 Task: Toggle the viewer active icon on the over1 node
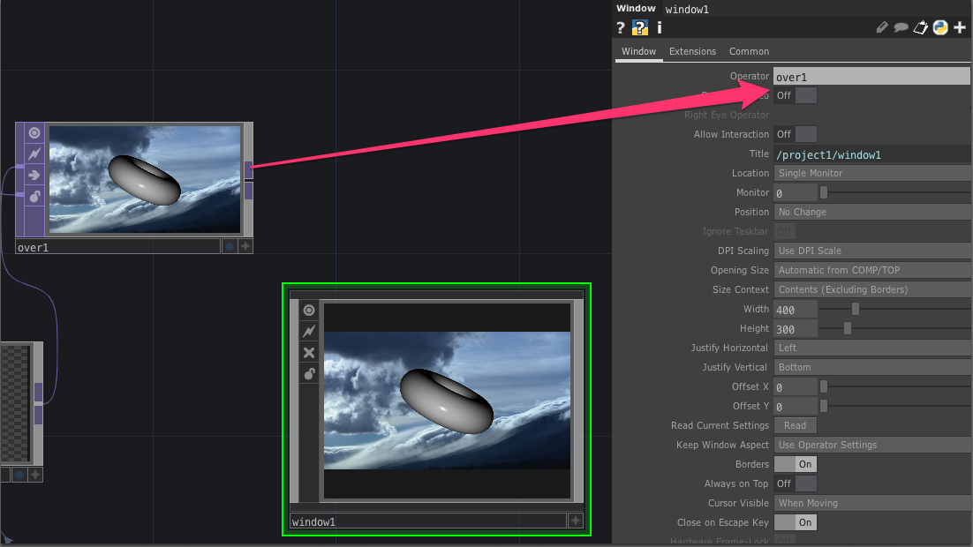(x=34, y=132)
